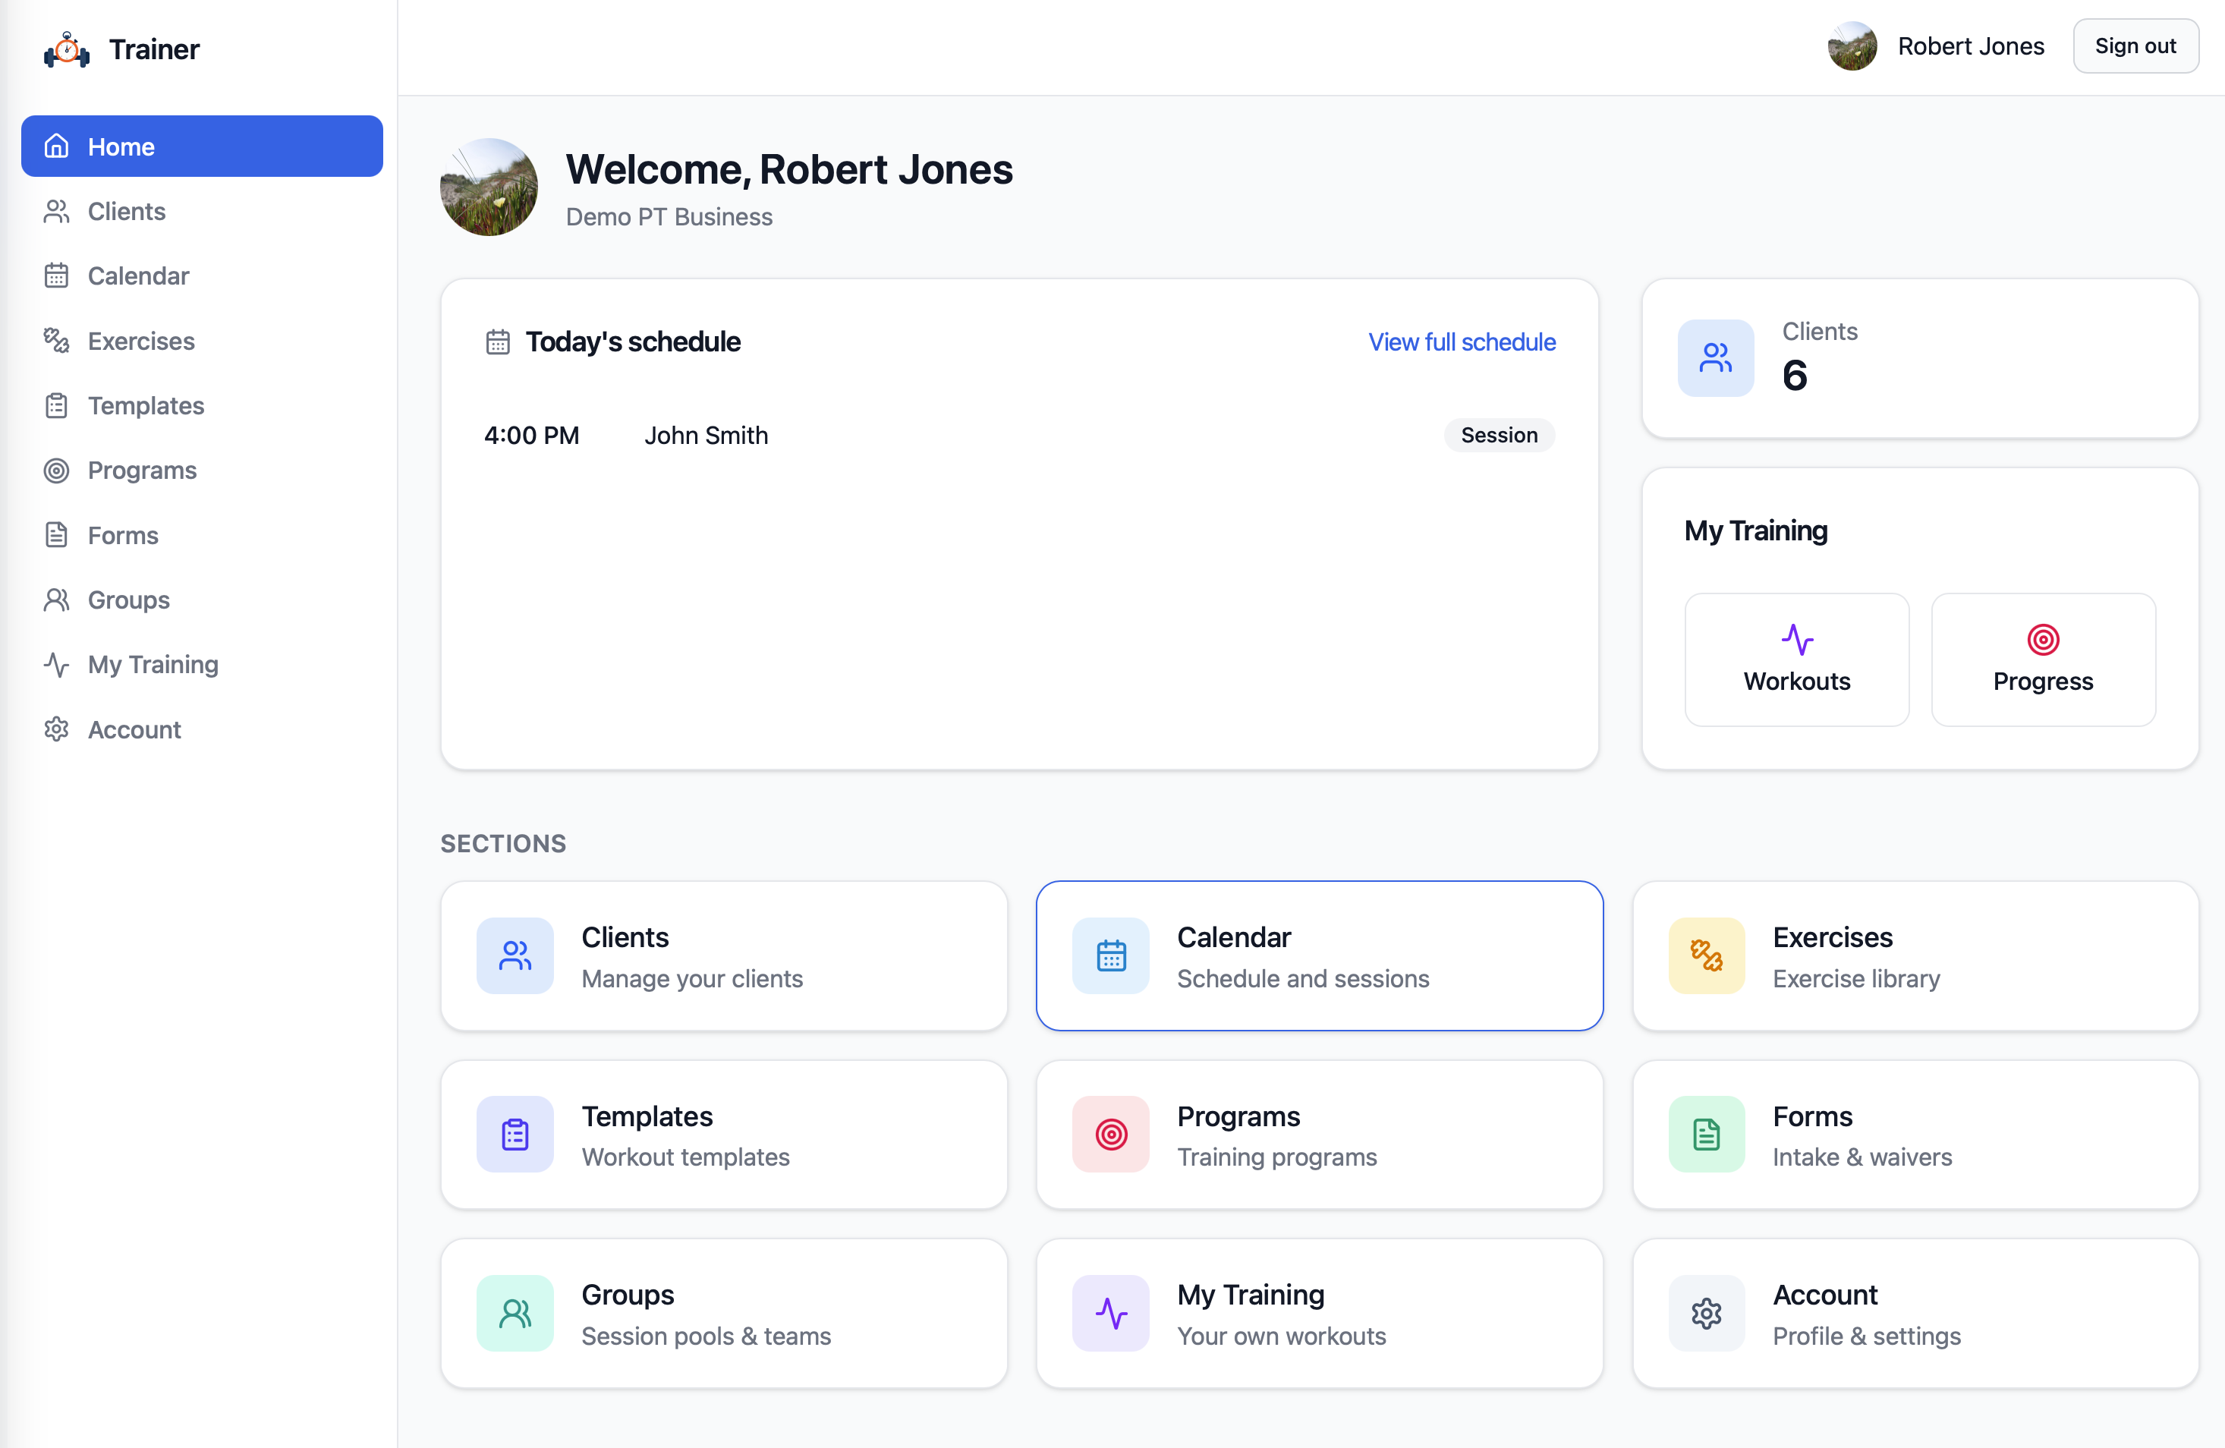This screenshot has width=2225, height=1448.
Task: Click the Templates section card icon
Action: click(515, 1134)
